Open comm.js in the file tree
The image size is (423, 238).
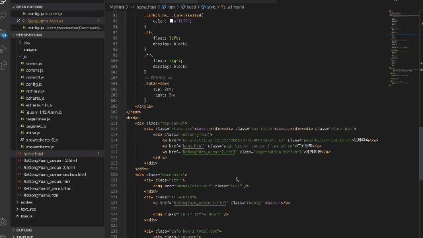[x=34, y=63]
